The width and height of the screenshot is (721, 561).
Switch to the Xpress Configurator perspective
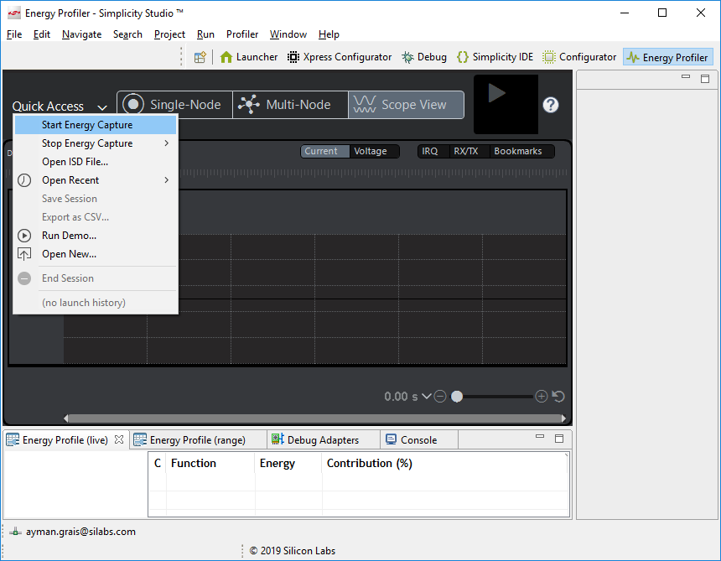point(340,57)
